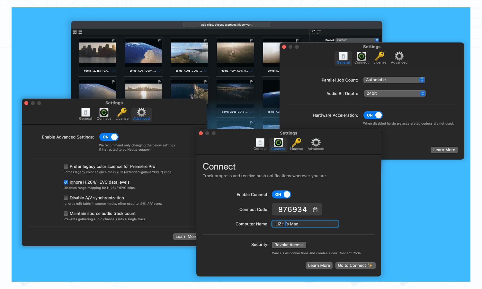
Task: Switch to the General settings tab
Action: pyautogui.click(x=260, y=144)
